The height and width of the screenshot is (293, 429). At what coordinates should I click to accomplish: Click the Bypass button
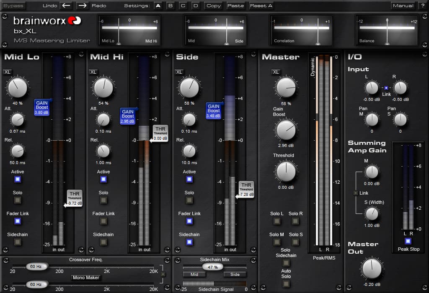(x=13, y=5)
